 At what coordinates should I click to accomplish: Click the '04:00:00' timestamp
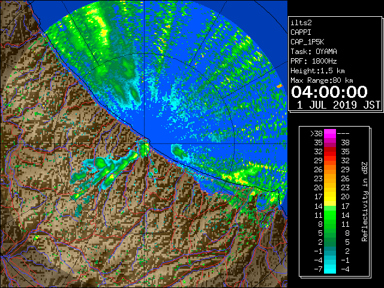click(x=329, y=92)
